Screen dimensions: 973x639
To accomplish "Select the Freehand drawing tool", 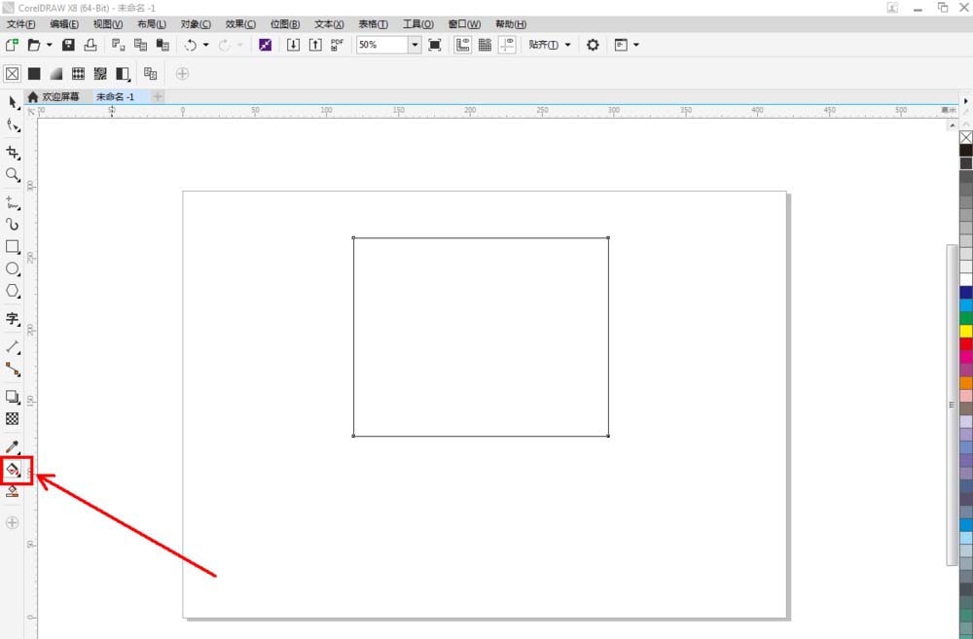I will point(13,203).
